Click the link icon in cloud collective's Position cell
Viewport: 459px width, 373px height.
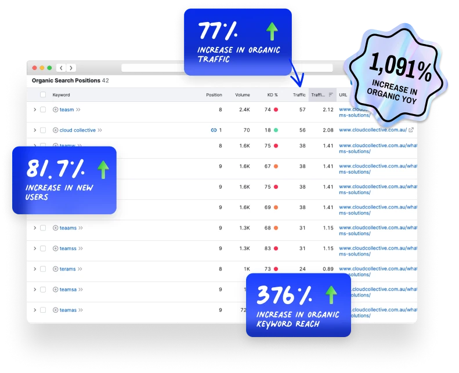point(214,130)
